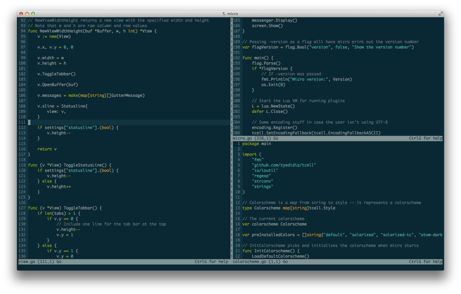461x294 pixels.
Task: Click the 'var preInstalledColors' line
Action: 343,235
